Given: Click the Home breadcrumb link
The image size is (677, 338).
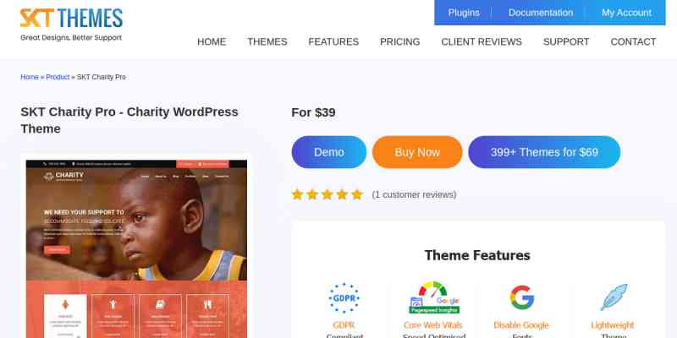Looking at the screenshot, I should click(x=30, y=77).
